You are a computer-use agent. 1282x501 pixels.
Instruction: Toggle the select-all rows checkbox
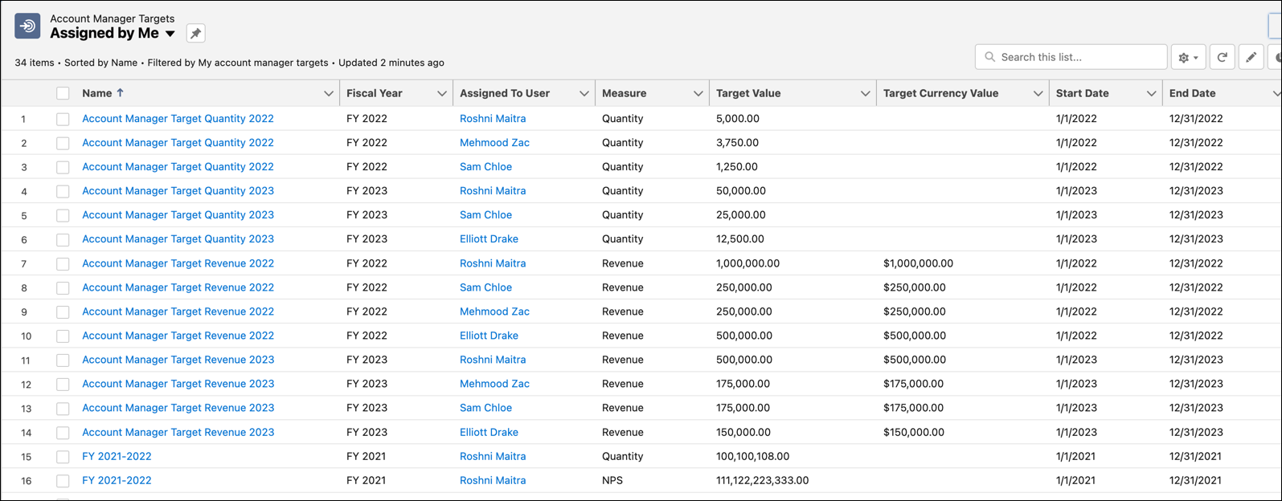tap(63, 94)
